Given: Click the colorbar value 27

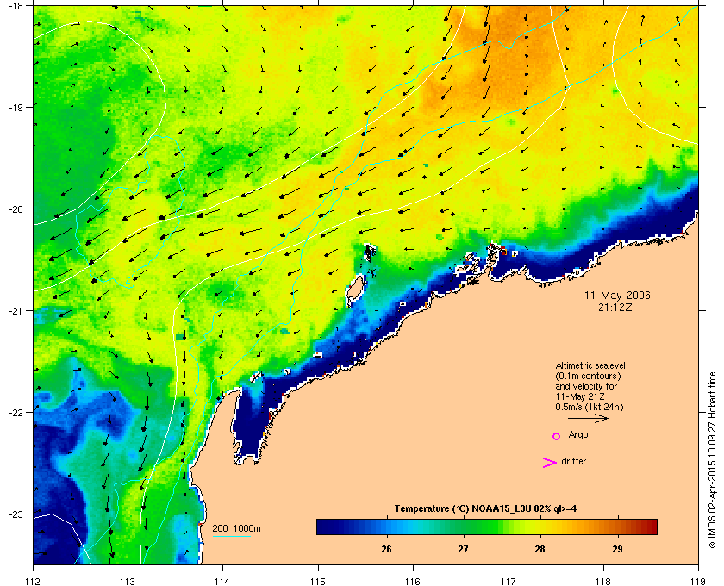Looking at the screenshot, I should point(463,549).
